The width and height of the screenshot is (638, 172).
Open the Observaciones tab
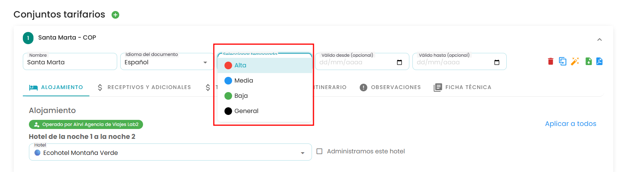pyautogui.click(x=390, y=88)
